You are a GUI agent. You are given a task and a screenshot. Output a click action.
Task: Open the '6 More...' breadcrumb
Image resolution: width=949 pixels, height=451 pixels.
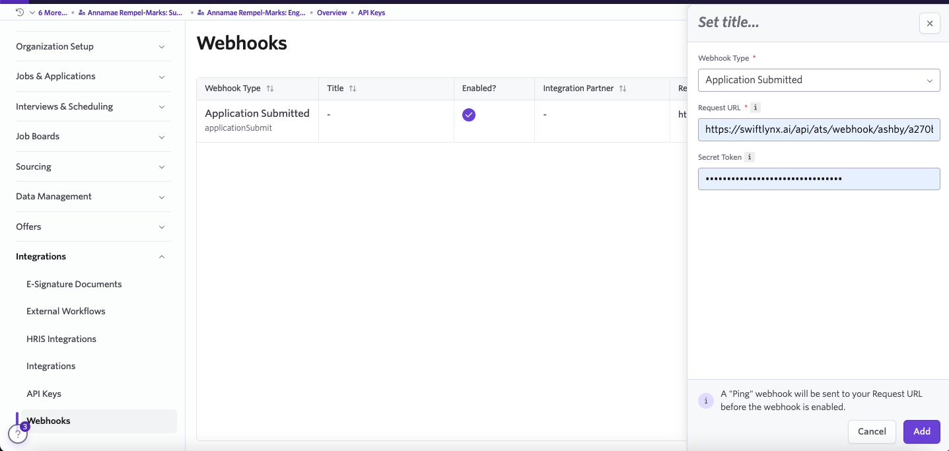[x=52, y=13]
